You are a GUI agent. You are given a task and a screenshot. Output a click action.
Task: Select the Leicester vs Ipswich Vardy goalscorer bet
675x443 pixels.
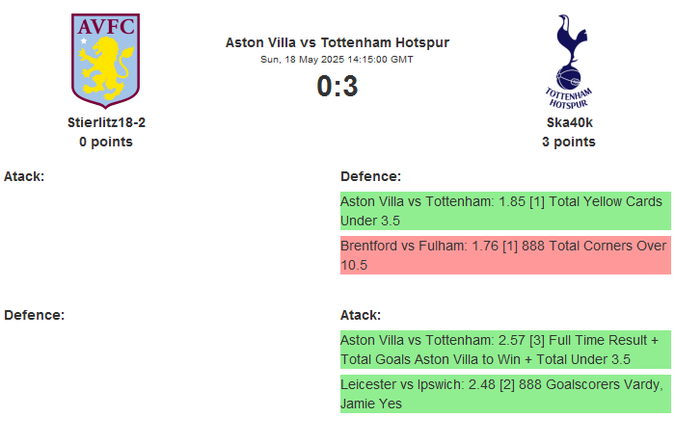click(505, 394)
